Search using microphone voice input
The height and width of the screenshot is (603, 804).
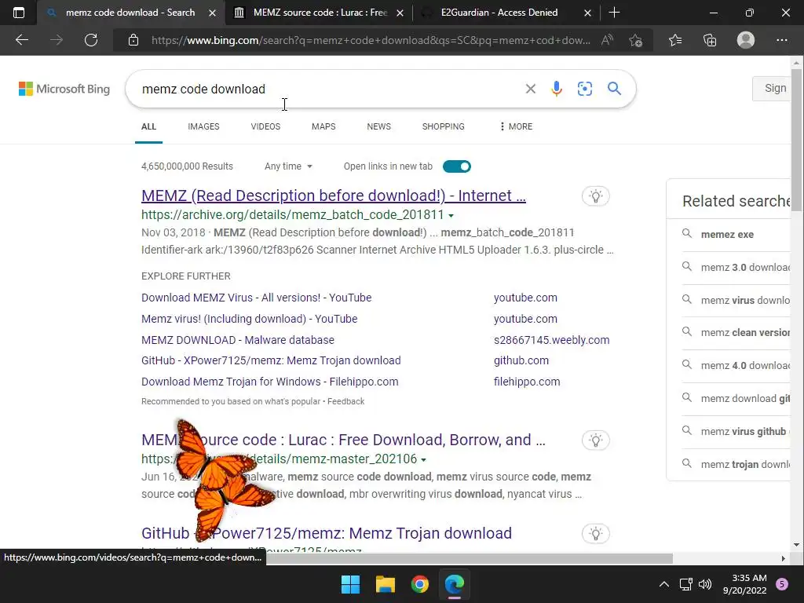tap(557, 89)
